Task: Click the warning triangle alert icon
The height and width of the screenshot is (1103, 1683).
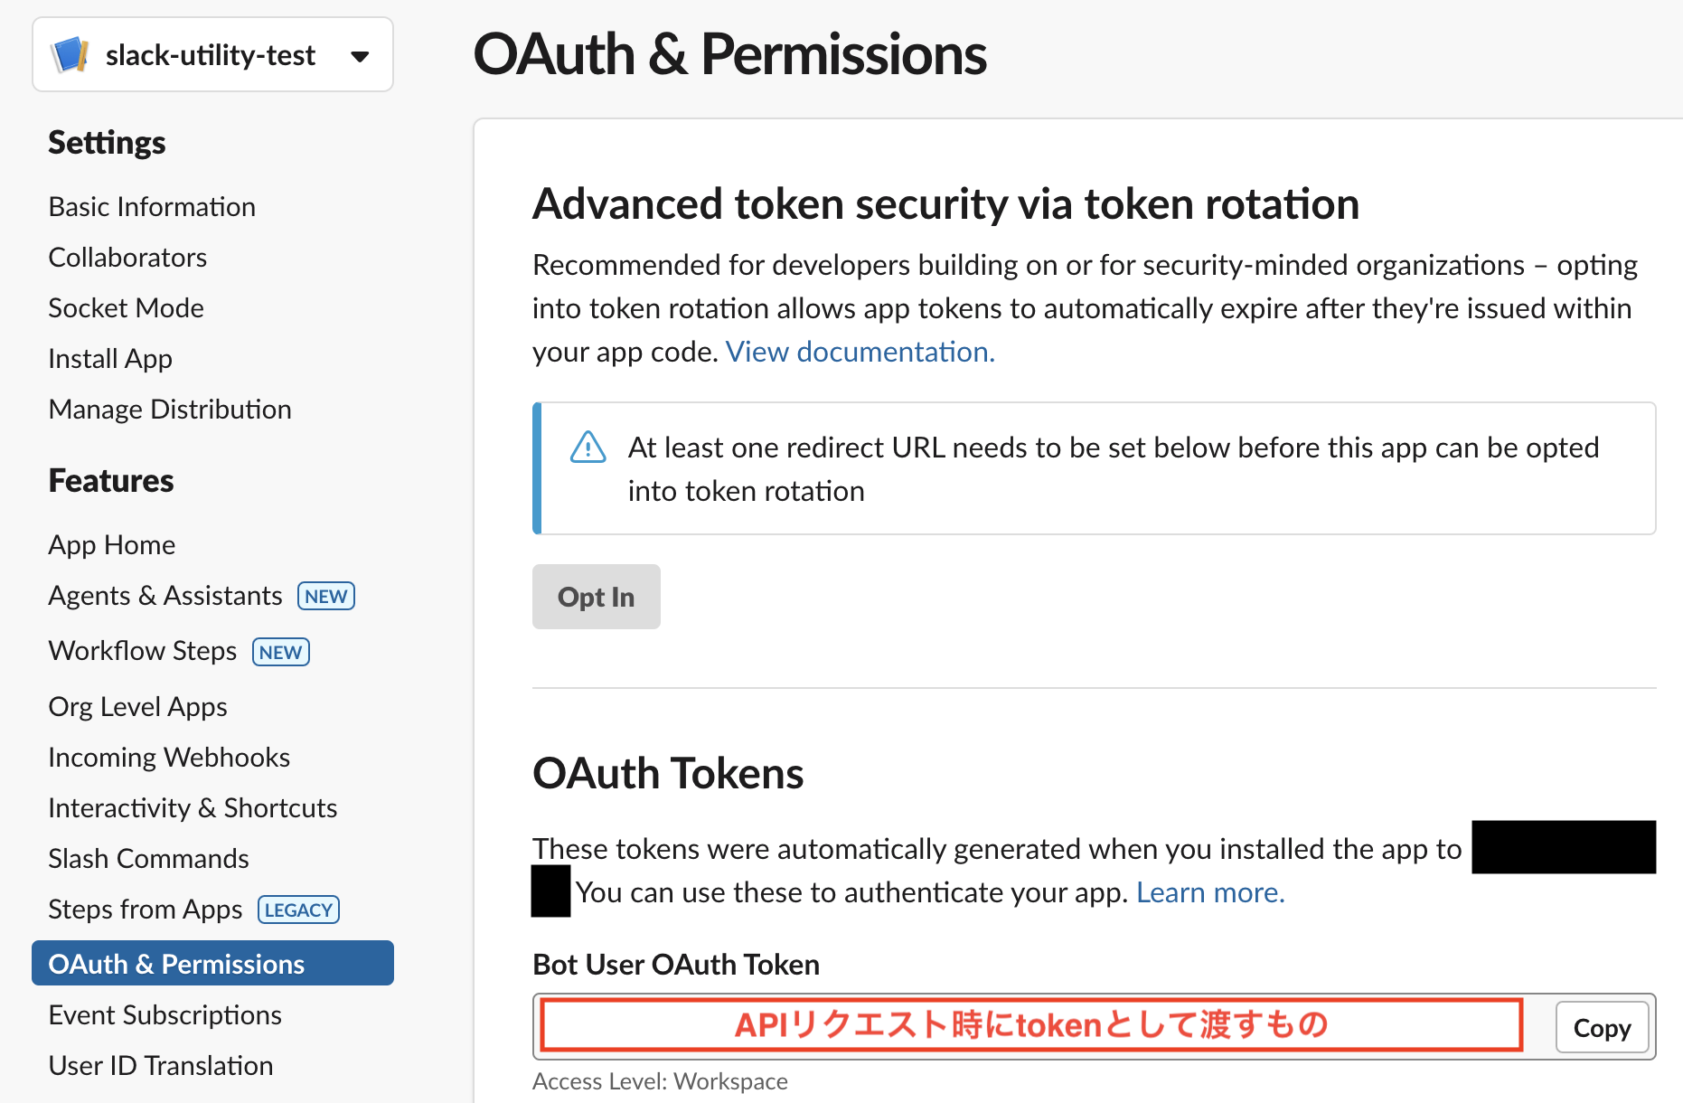Action: [588, 447]
